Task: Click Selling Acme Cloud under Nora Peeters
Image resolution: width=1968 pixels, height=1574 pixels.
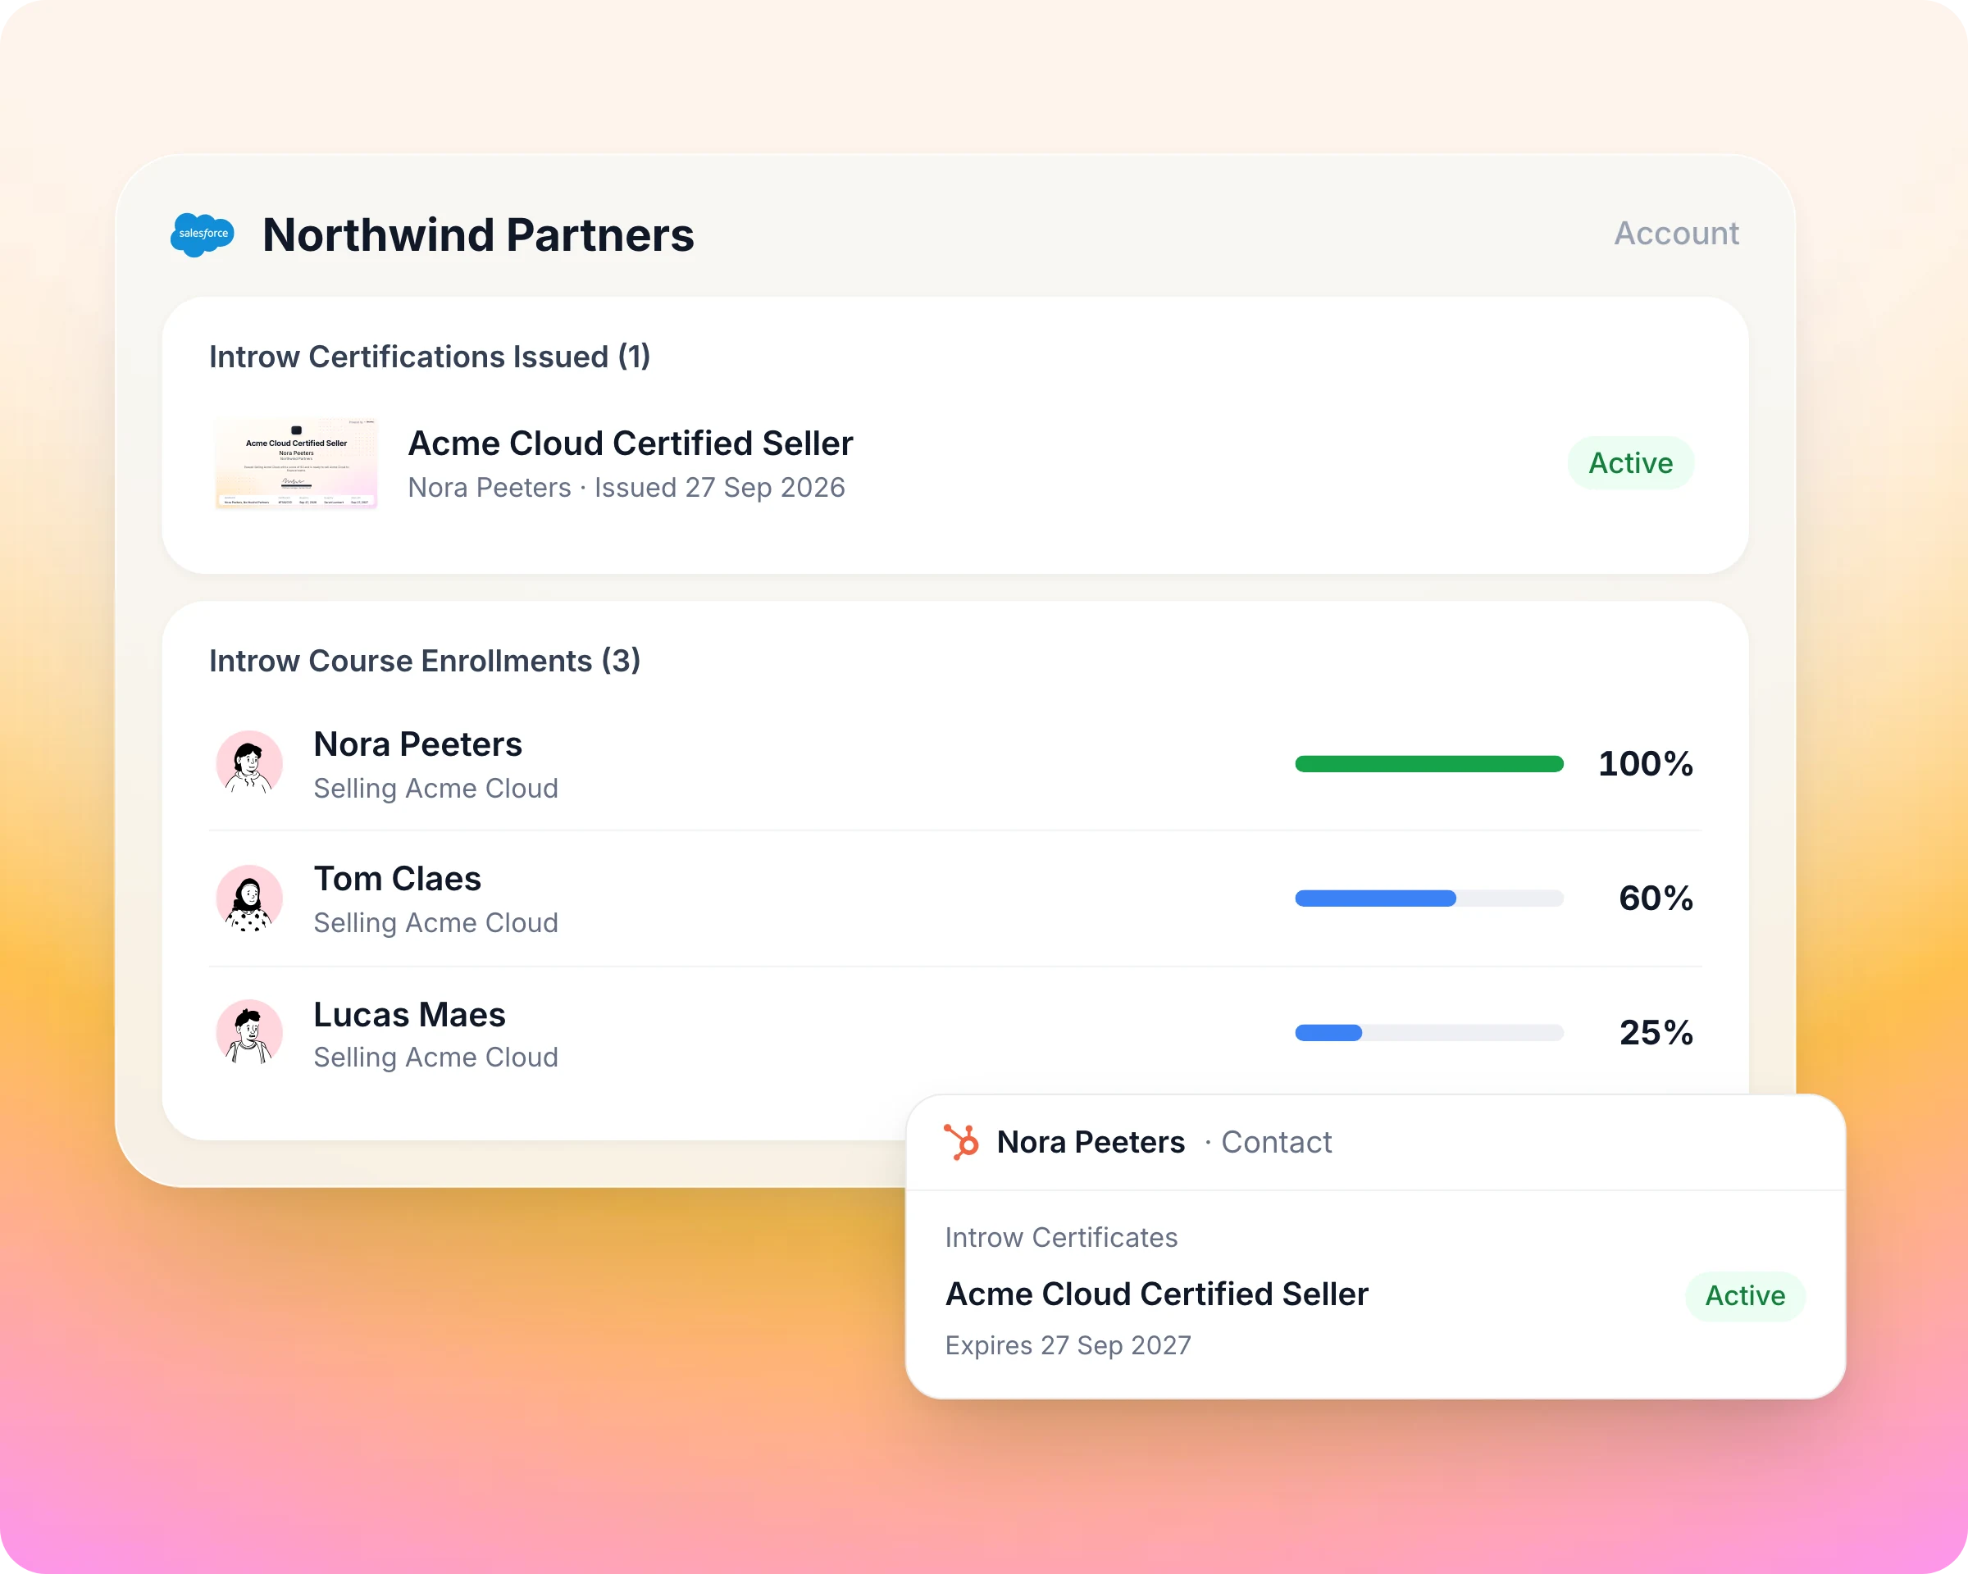Action: point(435,789)
